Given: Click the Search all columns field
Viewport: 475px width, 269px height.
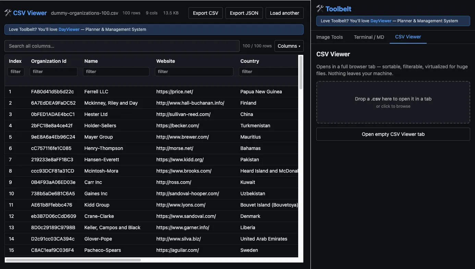Looking at the screenshot, I should click(x=122, y=46).
